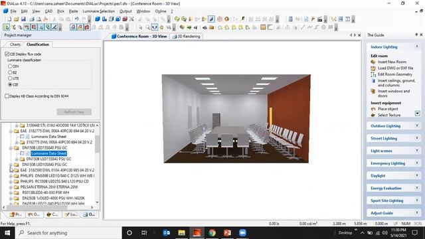Open the Luminaire Selection menu

(x=99, y=11)
